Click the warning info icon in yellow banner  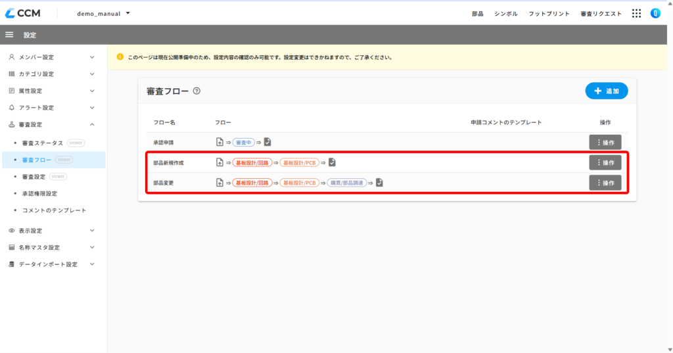click(120, 57)
